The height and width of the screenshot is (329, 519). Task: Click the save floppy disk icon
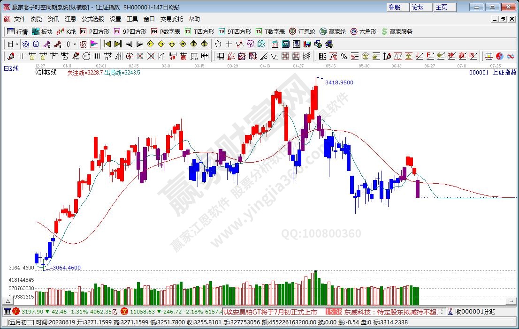click(x=307, y=44)
